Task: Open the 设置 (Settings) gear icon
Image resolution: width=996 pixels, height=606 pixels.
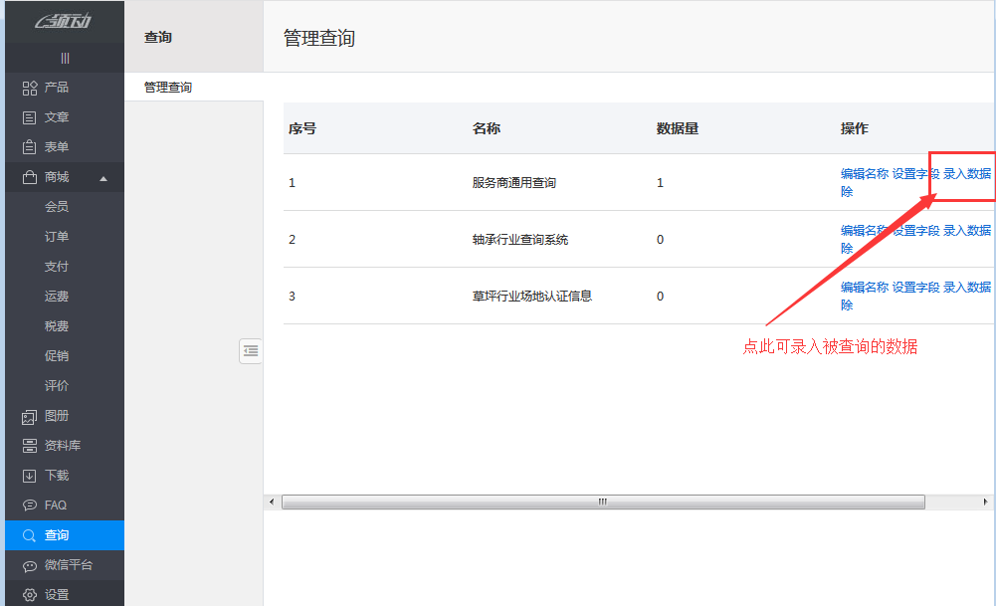Action: coord(28,593)
